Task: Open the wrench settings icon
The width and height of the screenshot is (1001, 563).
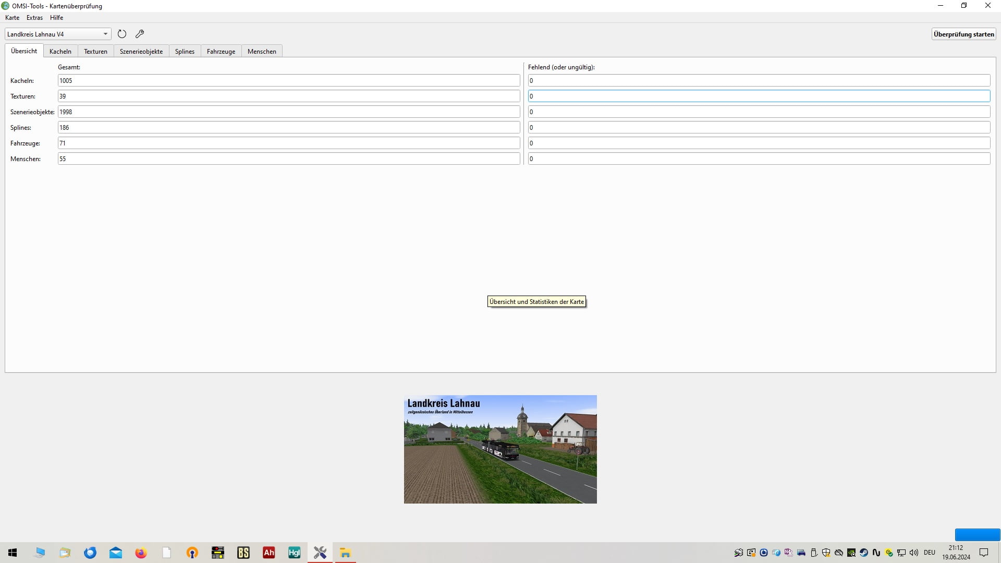Action: (140, 34)
